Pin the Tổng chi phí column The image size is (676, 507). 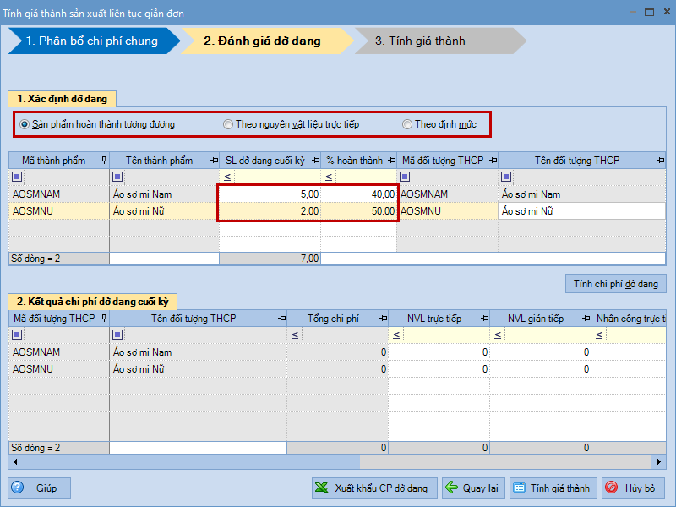click(x=383, y=319)
